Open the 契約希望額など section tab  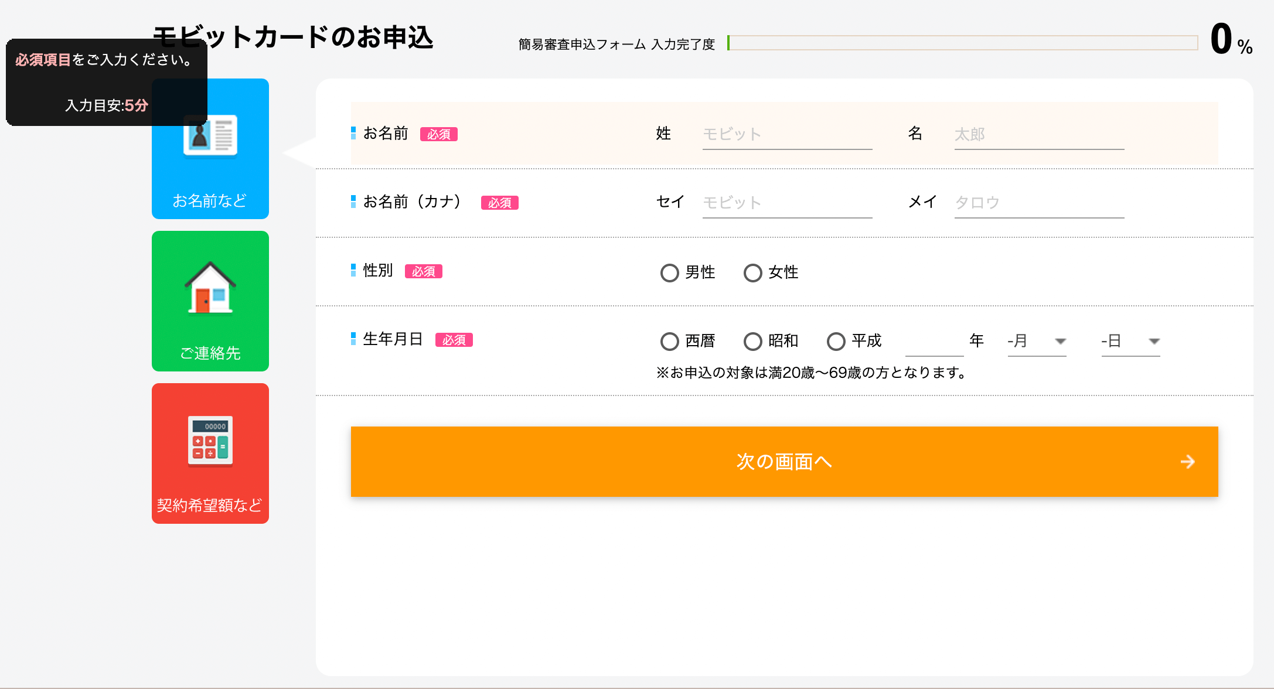point(210,453)
